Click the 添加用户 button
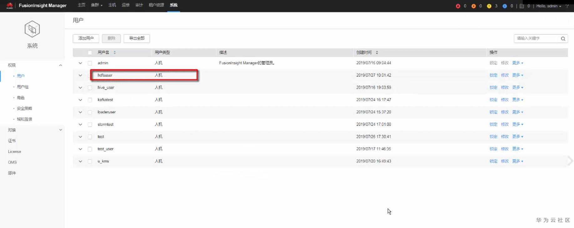 [86, 38]
